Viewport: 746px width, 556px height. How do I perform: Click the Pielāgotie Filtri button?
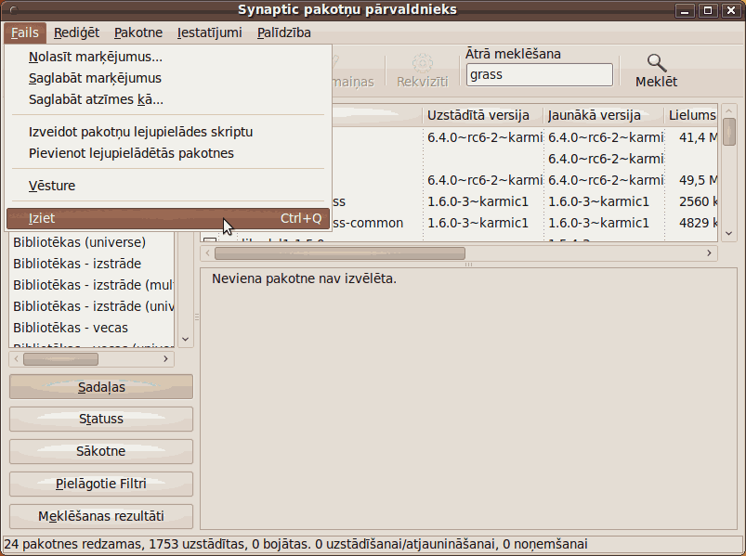coord(101,484)
